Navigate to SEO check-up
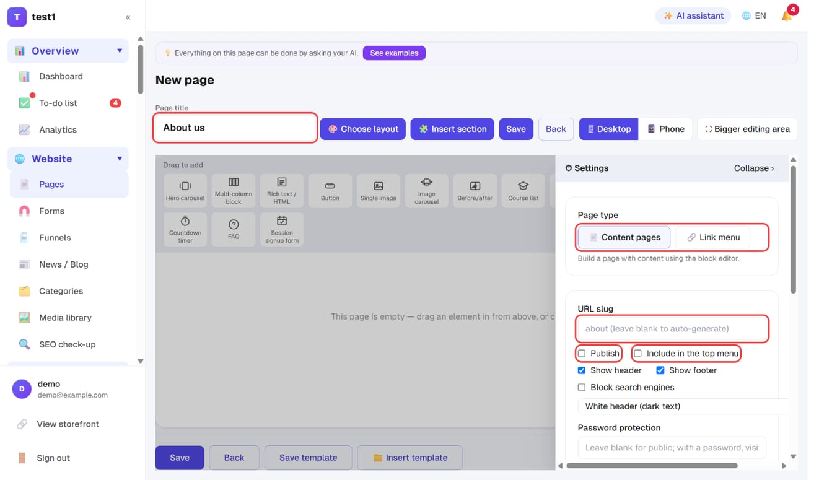The image size is (819, 480). pos(69,344)
